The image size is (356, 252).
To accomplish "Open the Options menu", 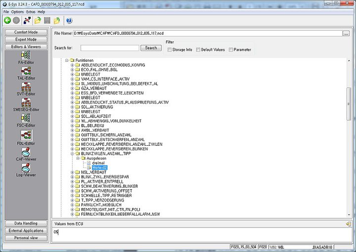I will [x=17, y=12].
